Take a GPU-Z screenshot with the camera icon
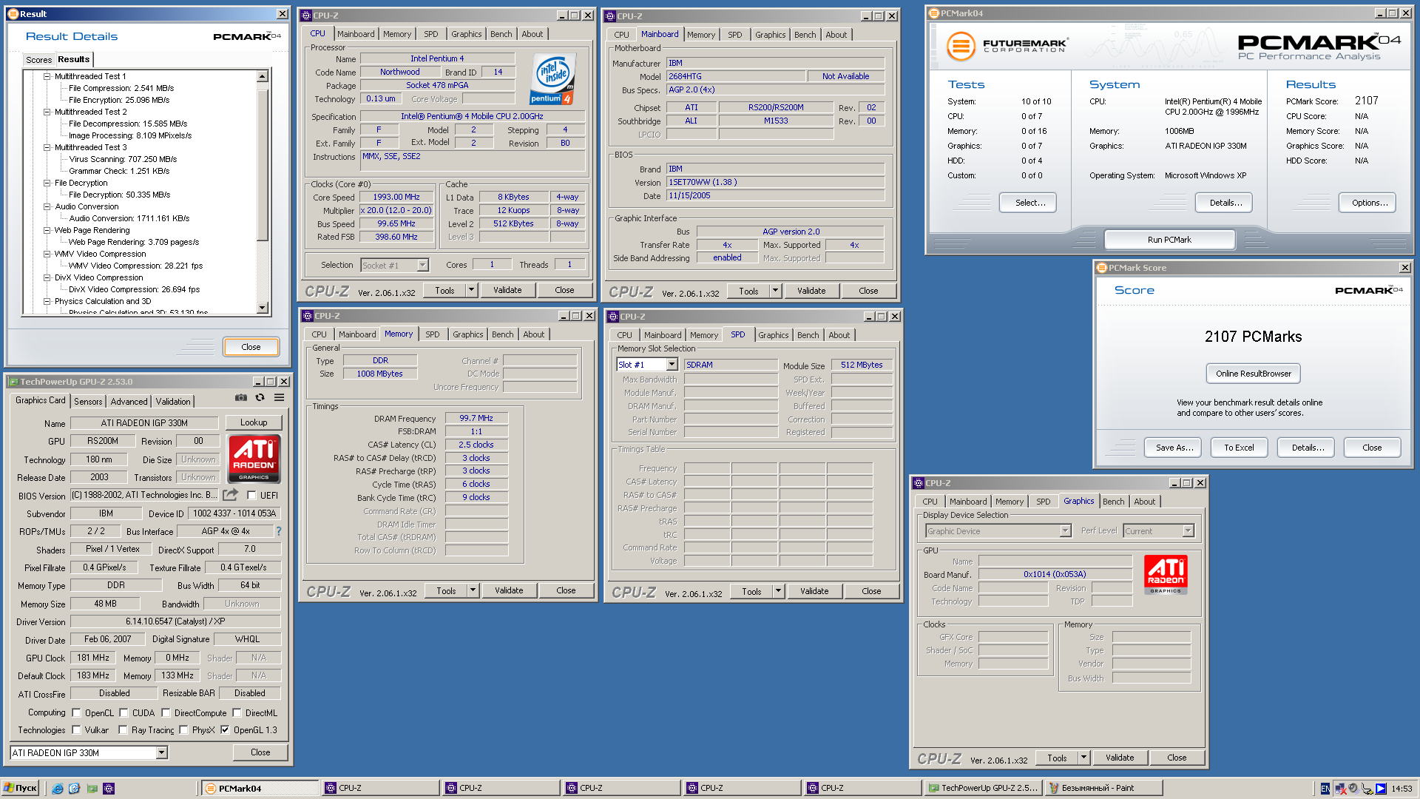Image resolution: width=1420 pixels, height=799 pixels. pyautogui.click(x=241, y=398)
